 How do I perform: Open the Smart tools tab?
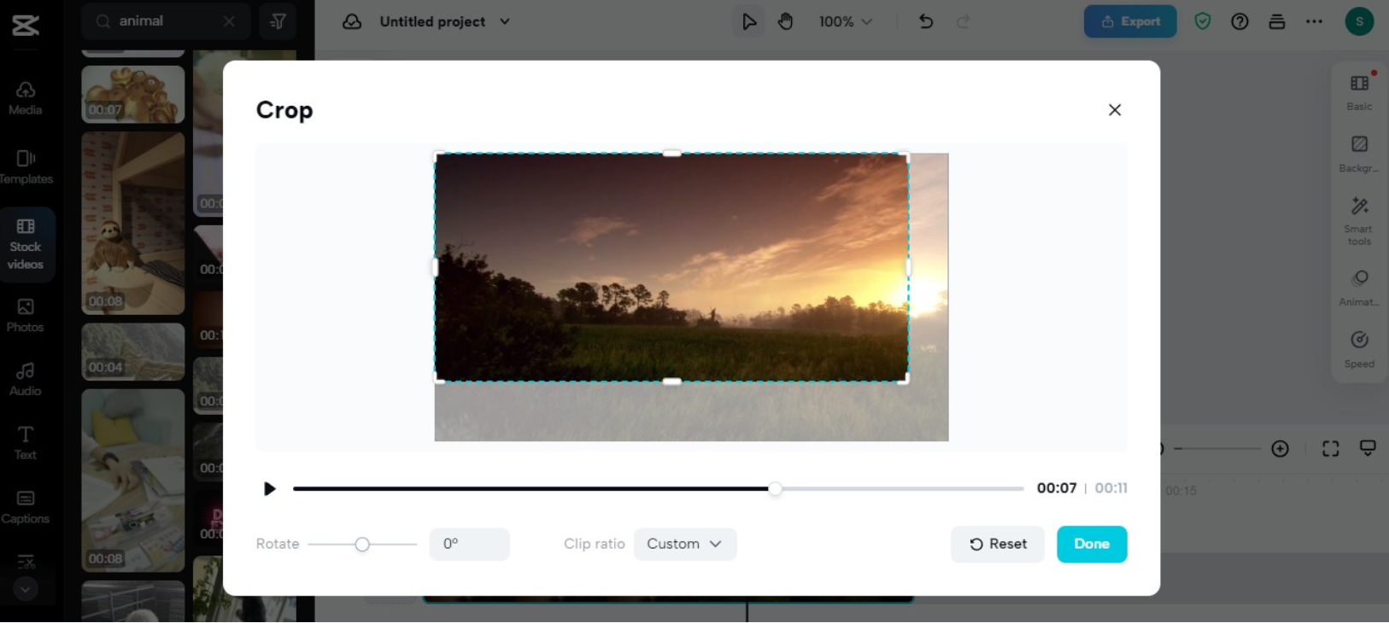(1359, 221)
